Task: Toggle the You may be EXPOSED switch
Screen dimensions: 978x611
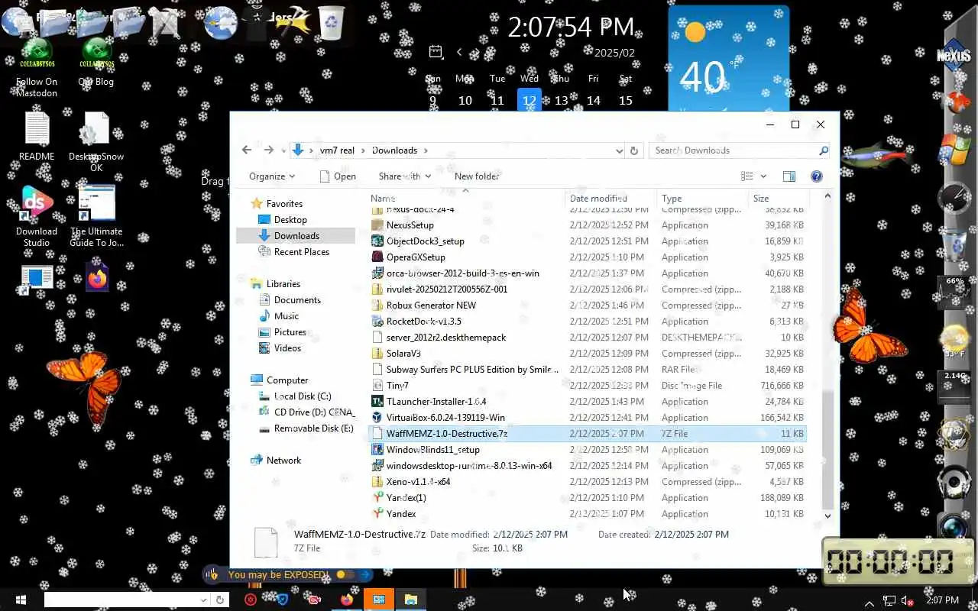Action: [345, 574]
